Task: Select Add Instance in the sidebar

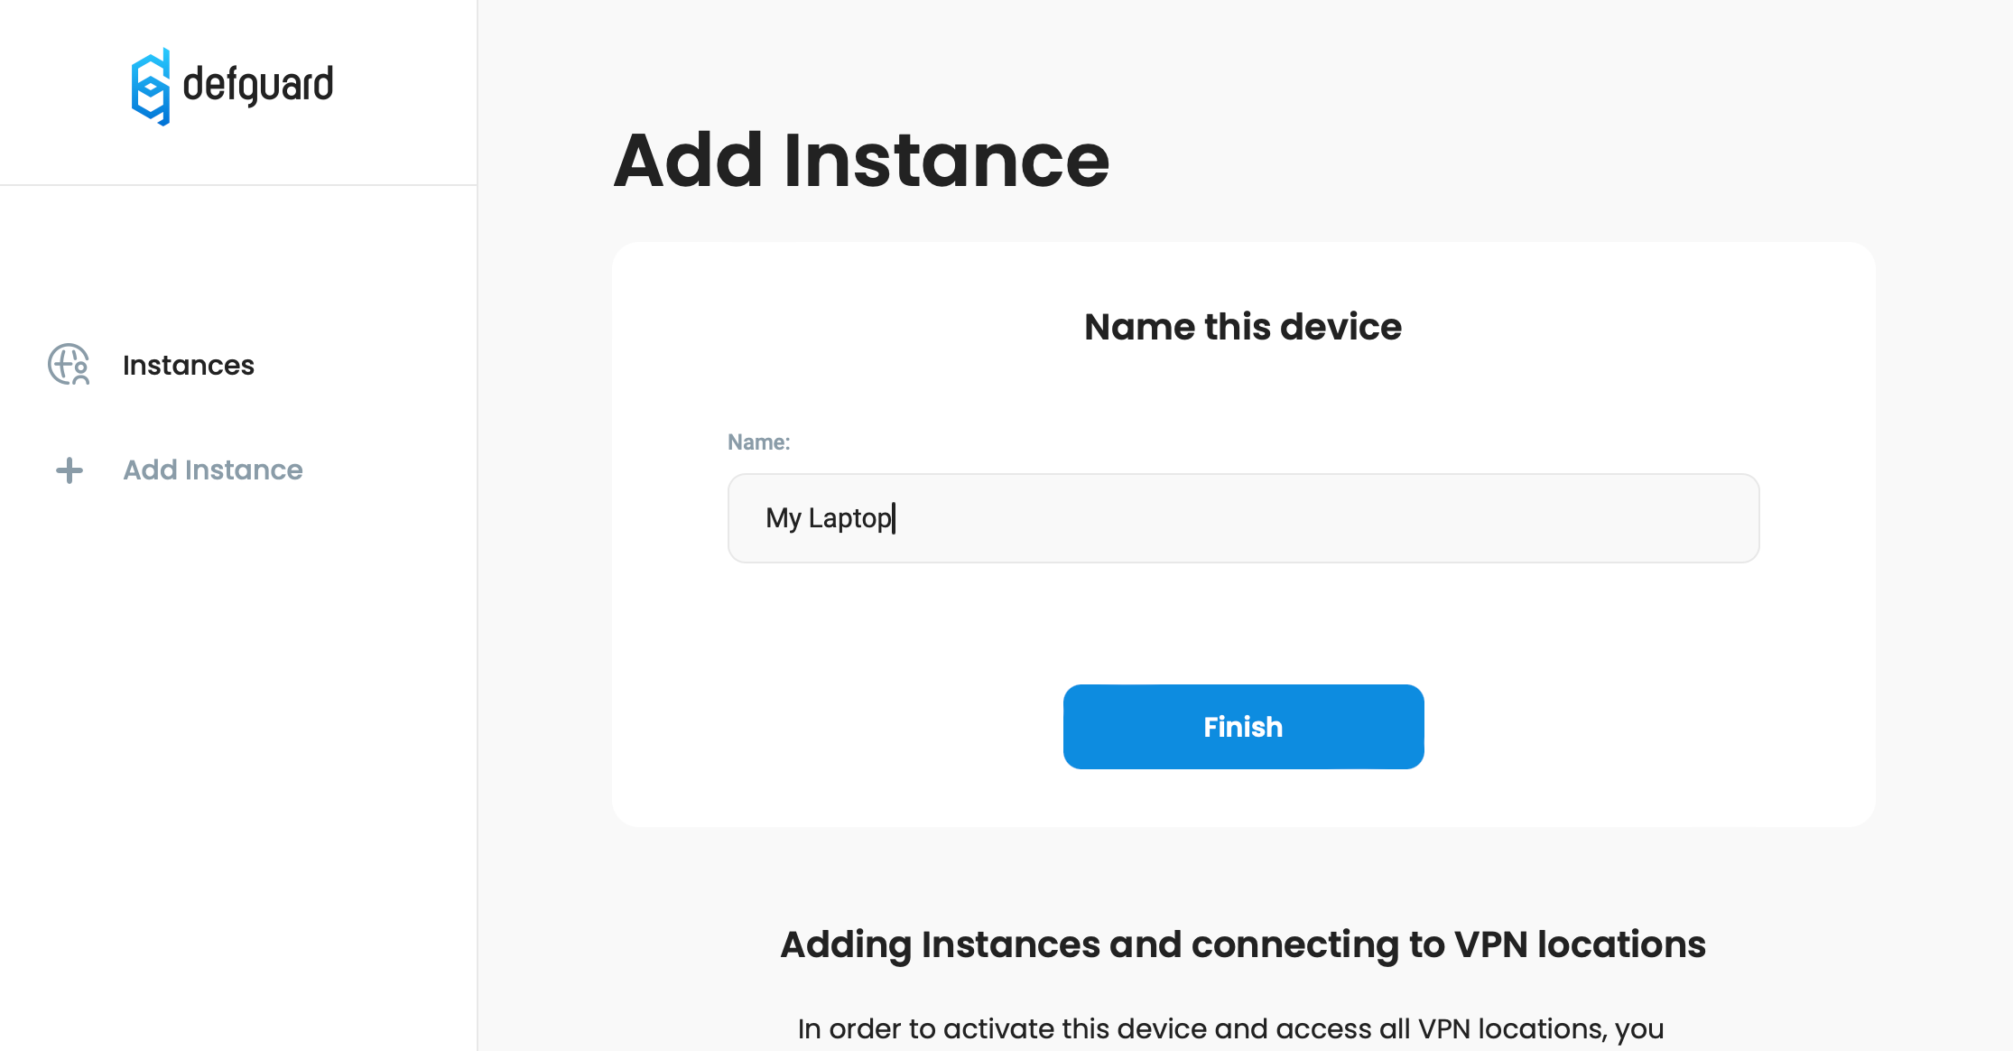Action: coord(213,470)
